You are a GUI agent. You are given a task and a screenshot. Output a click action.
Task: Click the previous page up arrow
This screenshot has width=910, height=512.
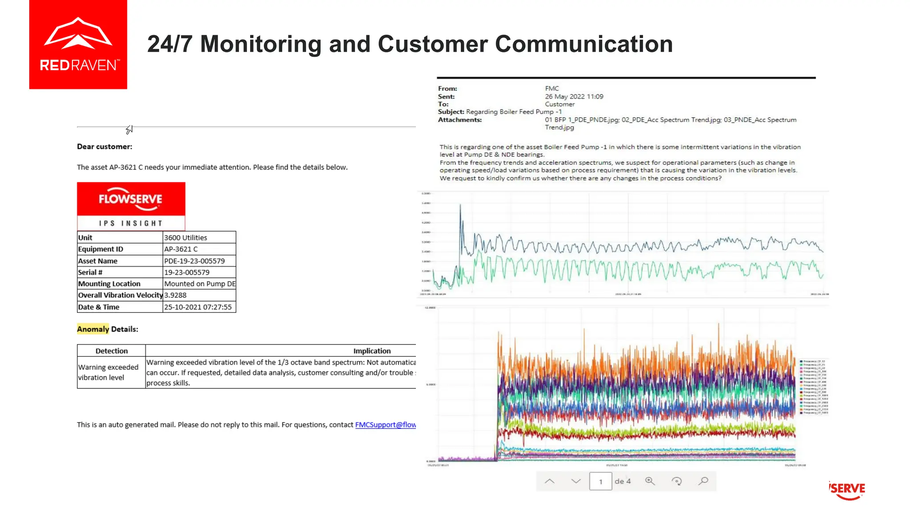(550, 481)
